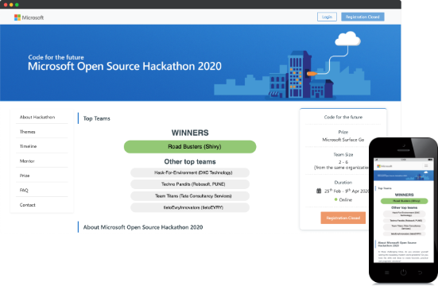Tap the back arrow icon on phone
438x286 pixels.
click(421, 272)
